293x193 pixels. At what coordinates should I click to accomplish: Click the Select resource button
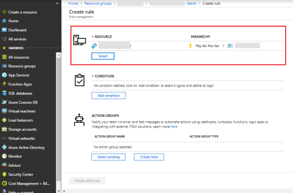tap(103, 56)
